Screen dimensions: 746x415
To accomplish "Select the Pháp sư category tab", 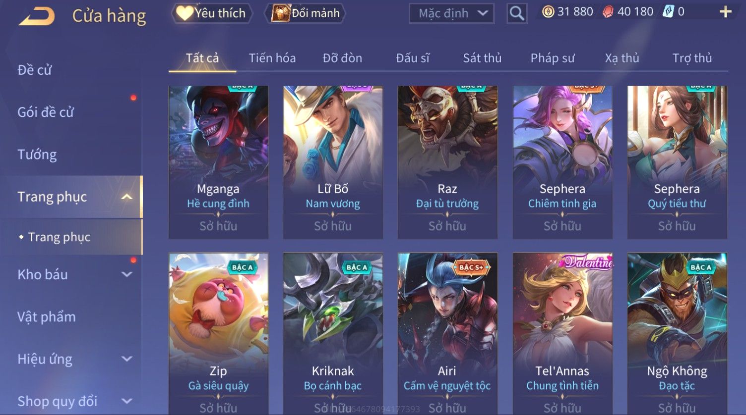I will (x=553, y=58).
